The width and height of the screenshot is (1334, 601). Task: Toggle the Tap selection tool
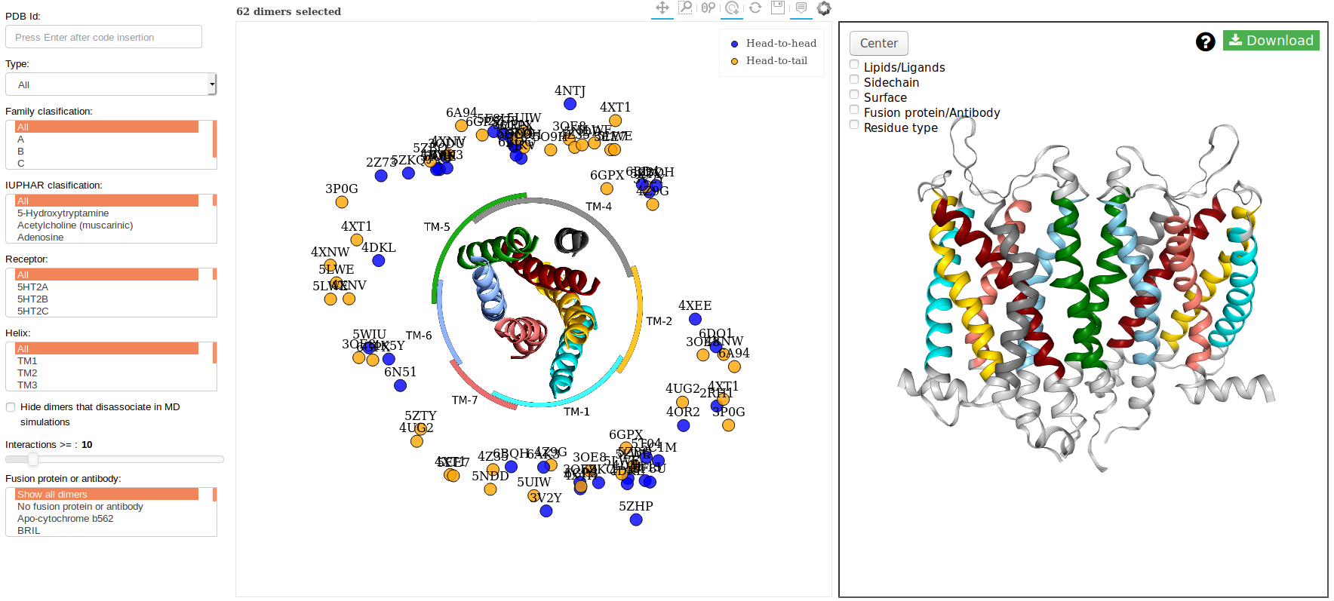732,8
